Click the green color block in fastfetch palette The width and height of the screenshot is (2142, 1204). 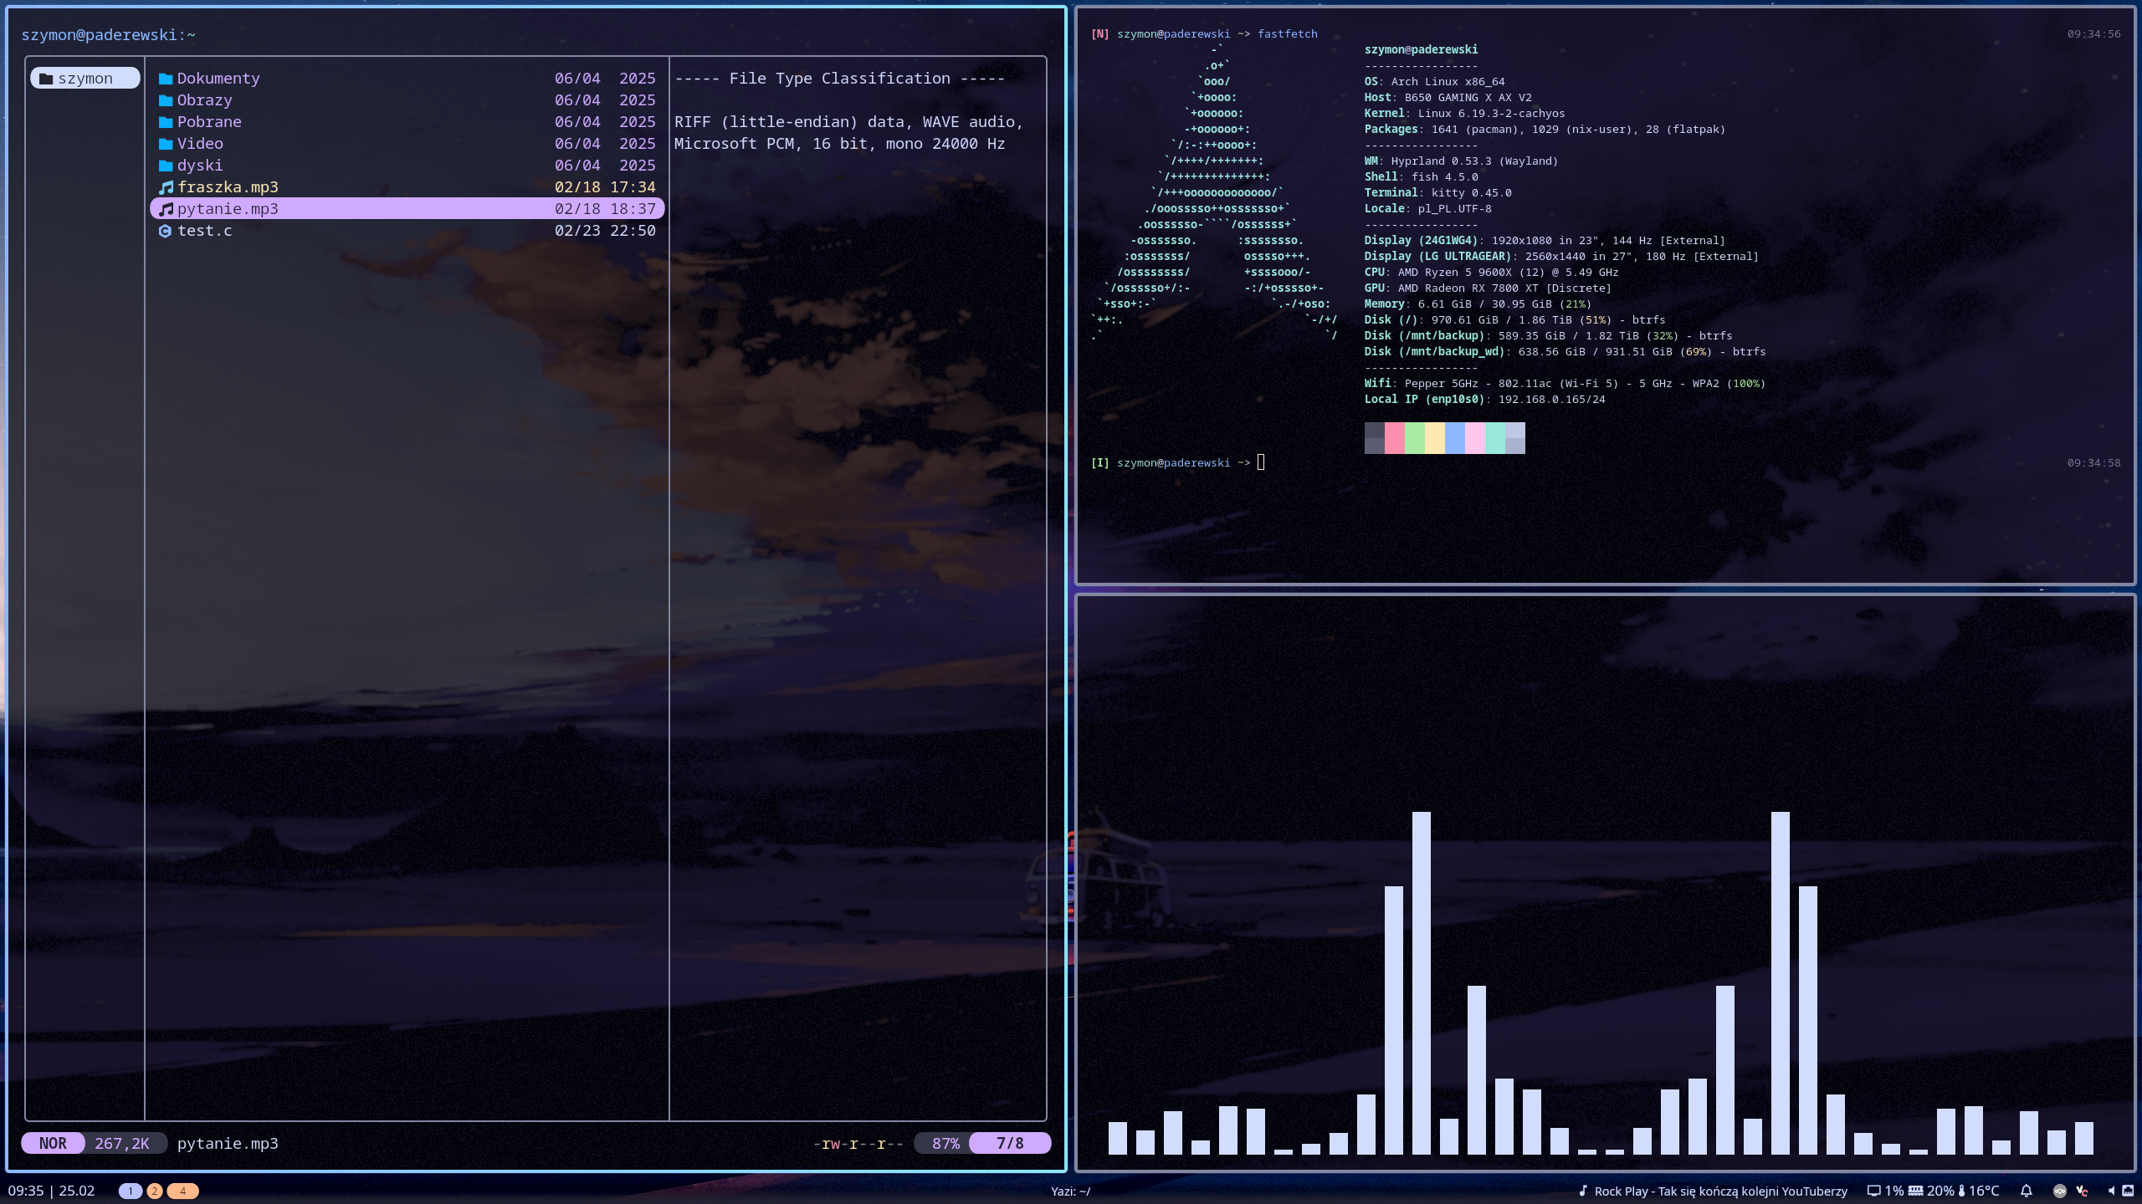click(x=1415, y=438)
